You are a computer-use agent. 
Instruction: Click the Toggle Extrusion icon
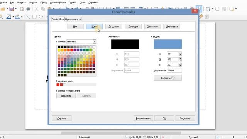click(x=207, y=16)
